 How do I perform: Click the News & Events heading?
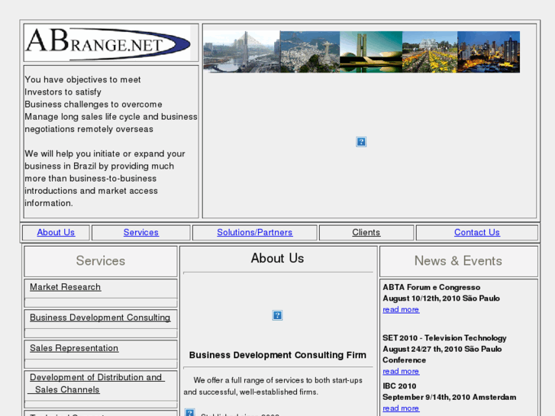[458, 261]
